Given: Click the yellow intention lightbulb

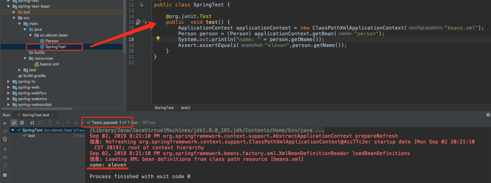Looking at the screenshot, I should click(158, 38).
